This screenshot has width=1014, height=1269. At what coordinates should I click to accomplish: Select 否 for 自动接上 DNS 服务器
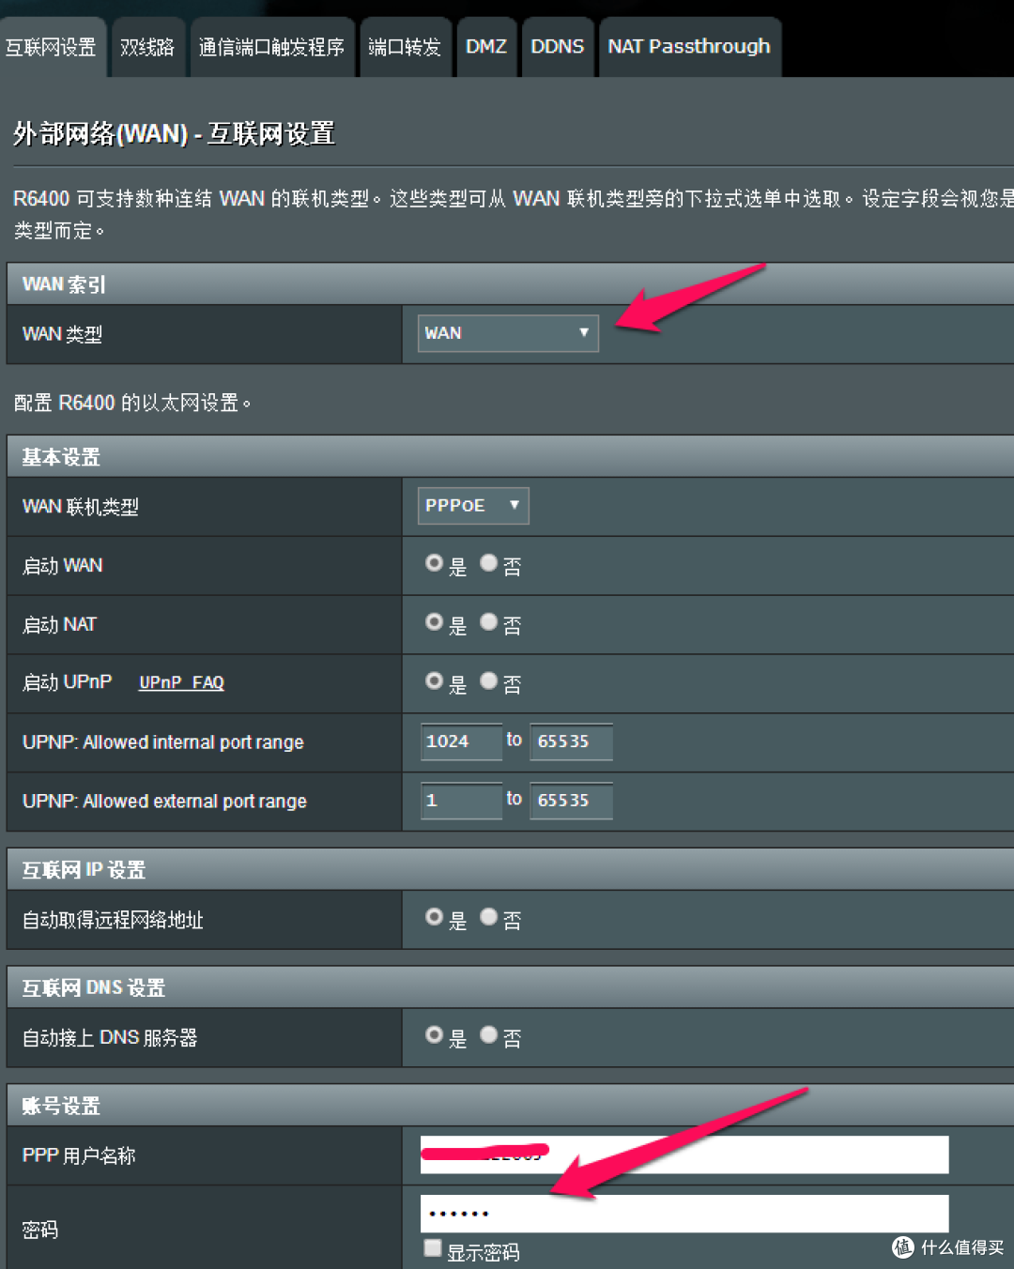point(488,1035)
